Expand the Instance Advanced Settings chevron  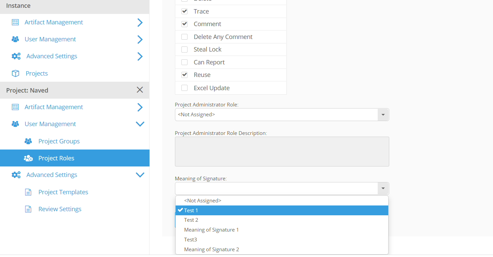(x=140, y=56)
